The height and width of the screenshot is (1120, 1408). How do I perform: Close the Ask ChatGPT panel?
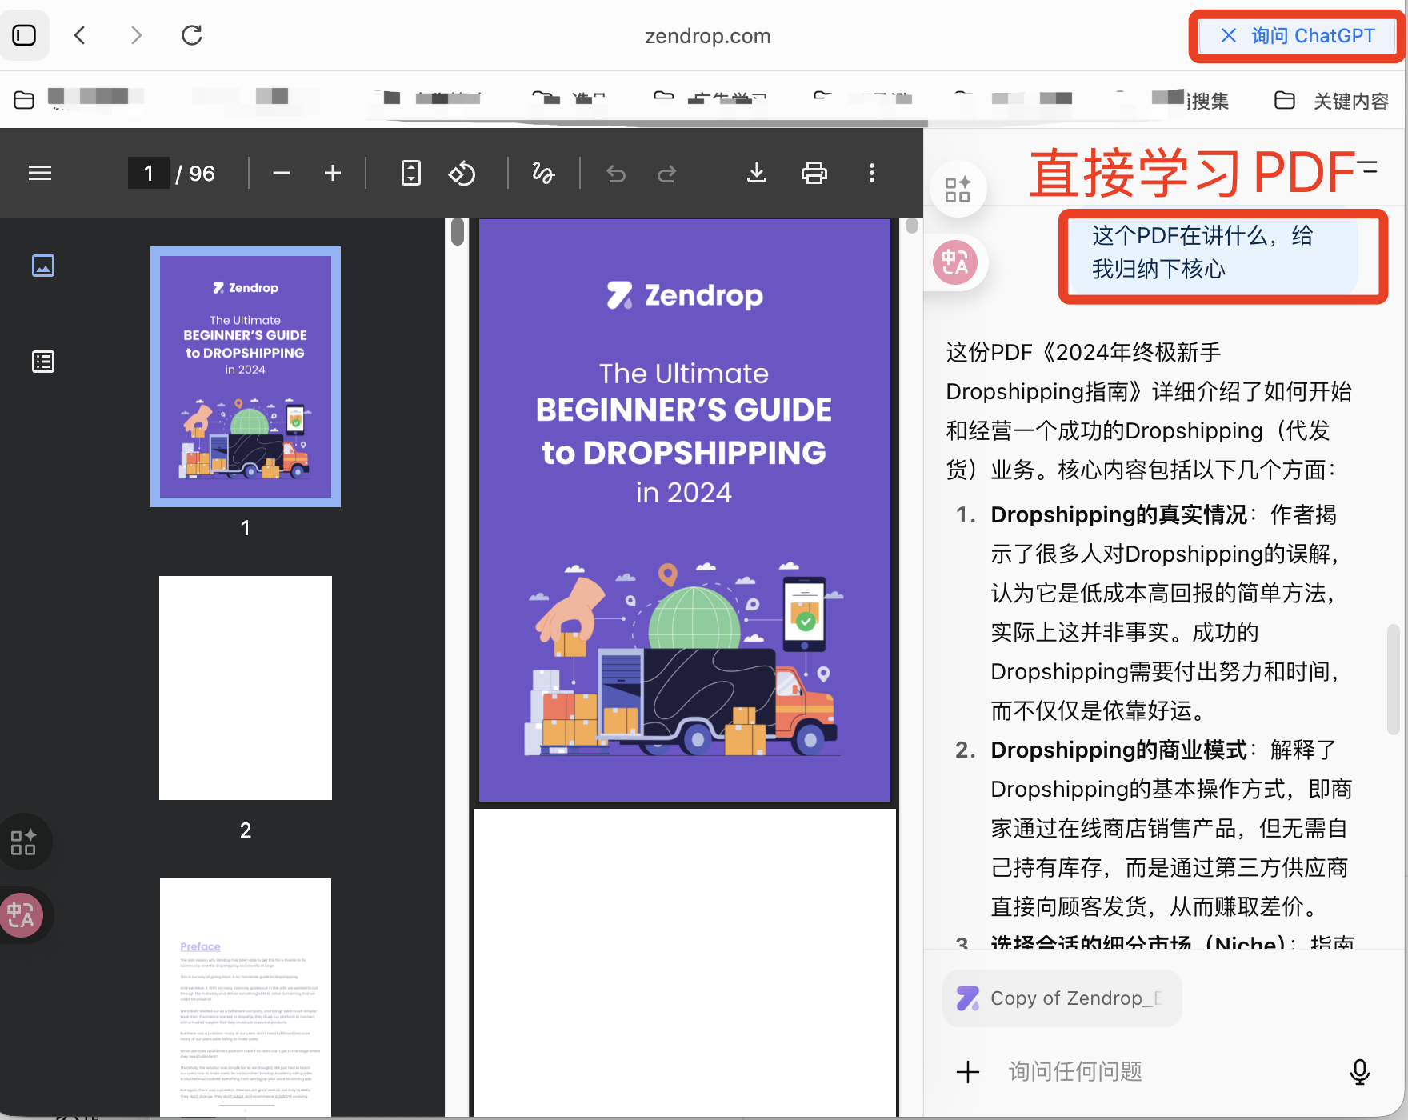(x=1228, y=36)
